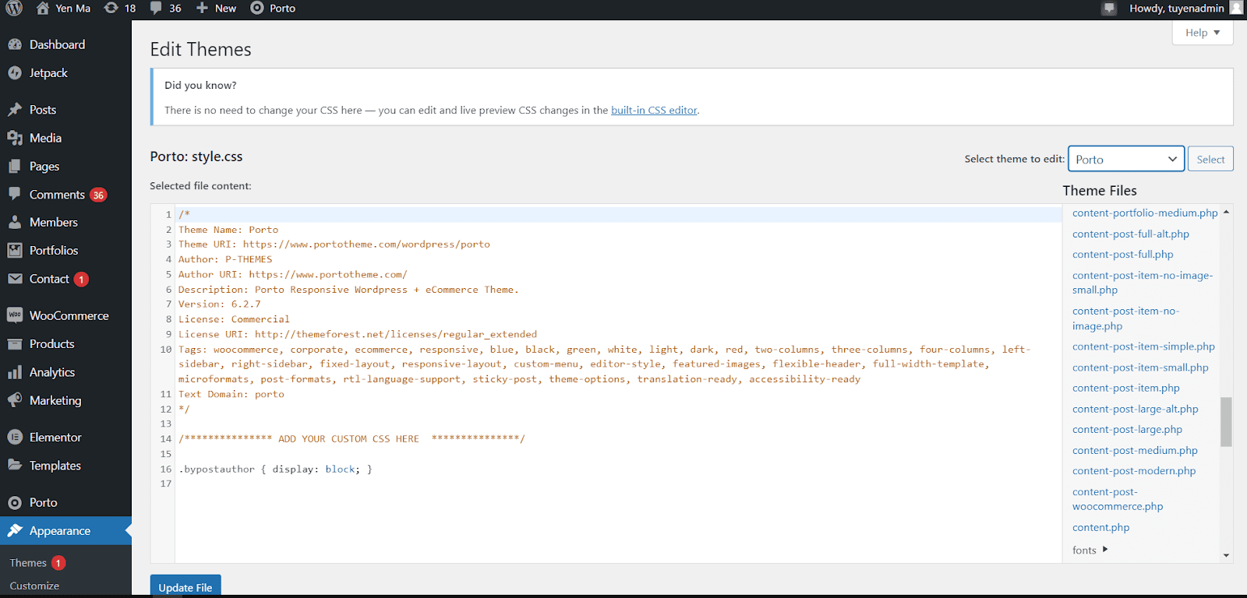The height and width of the screenshot is (598, 1247).
Task: Click the Templates folder icon
Action: coord(15,466)
